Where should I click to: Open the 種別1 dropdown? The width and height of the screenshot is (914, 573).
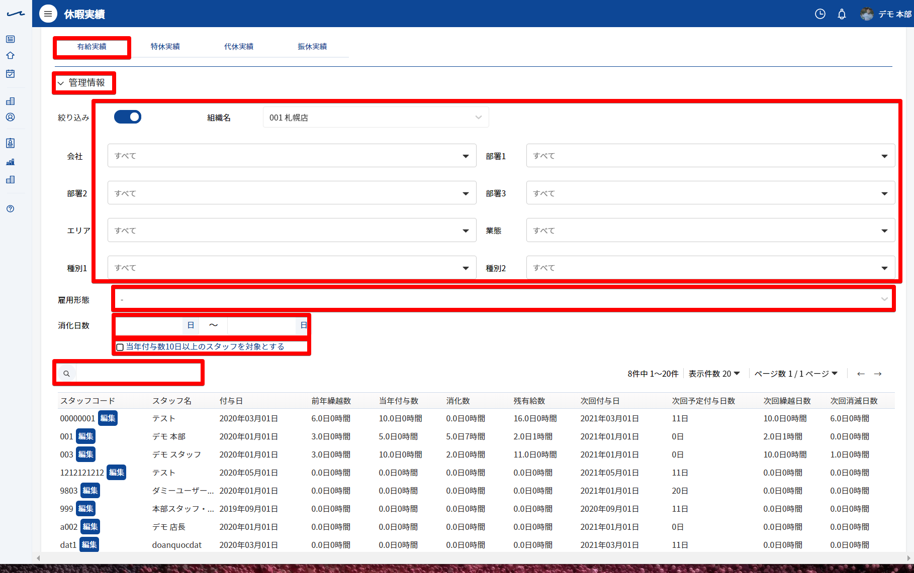coord(292,268)
